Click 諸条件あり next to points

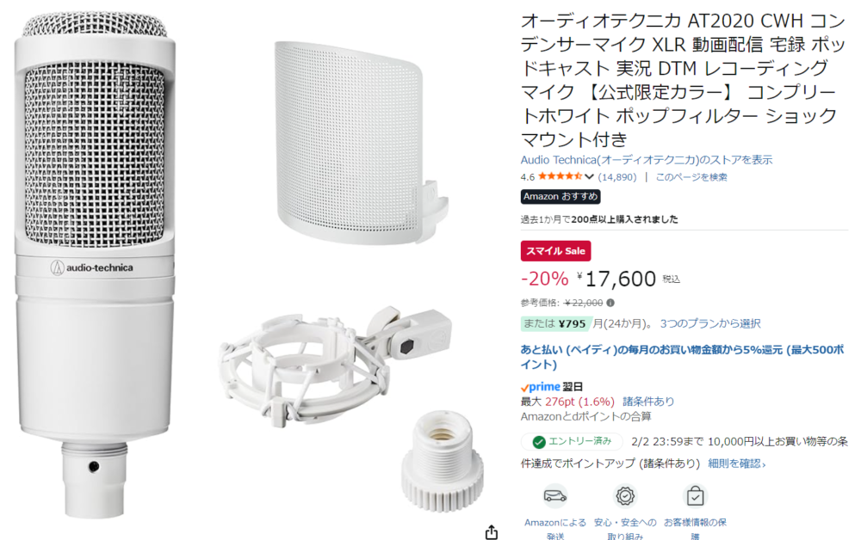[x=648, y=402]
